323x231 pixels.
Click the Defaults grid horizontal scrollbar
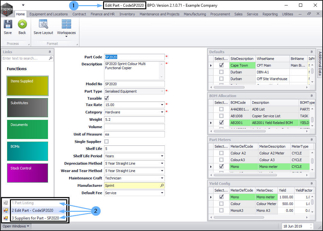coord(229,87)
